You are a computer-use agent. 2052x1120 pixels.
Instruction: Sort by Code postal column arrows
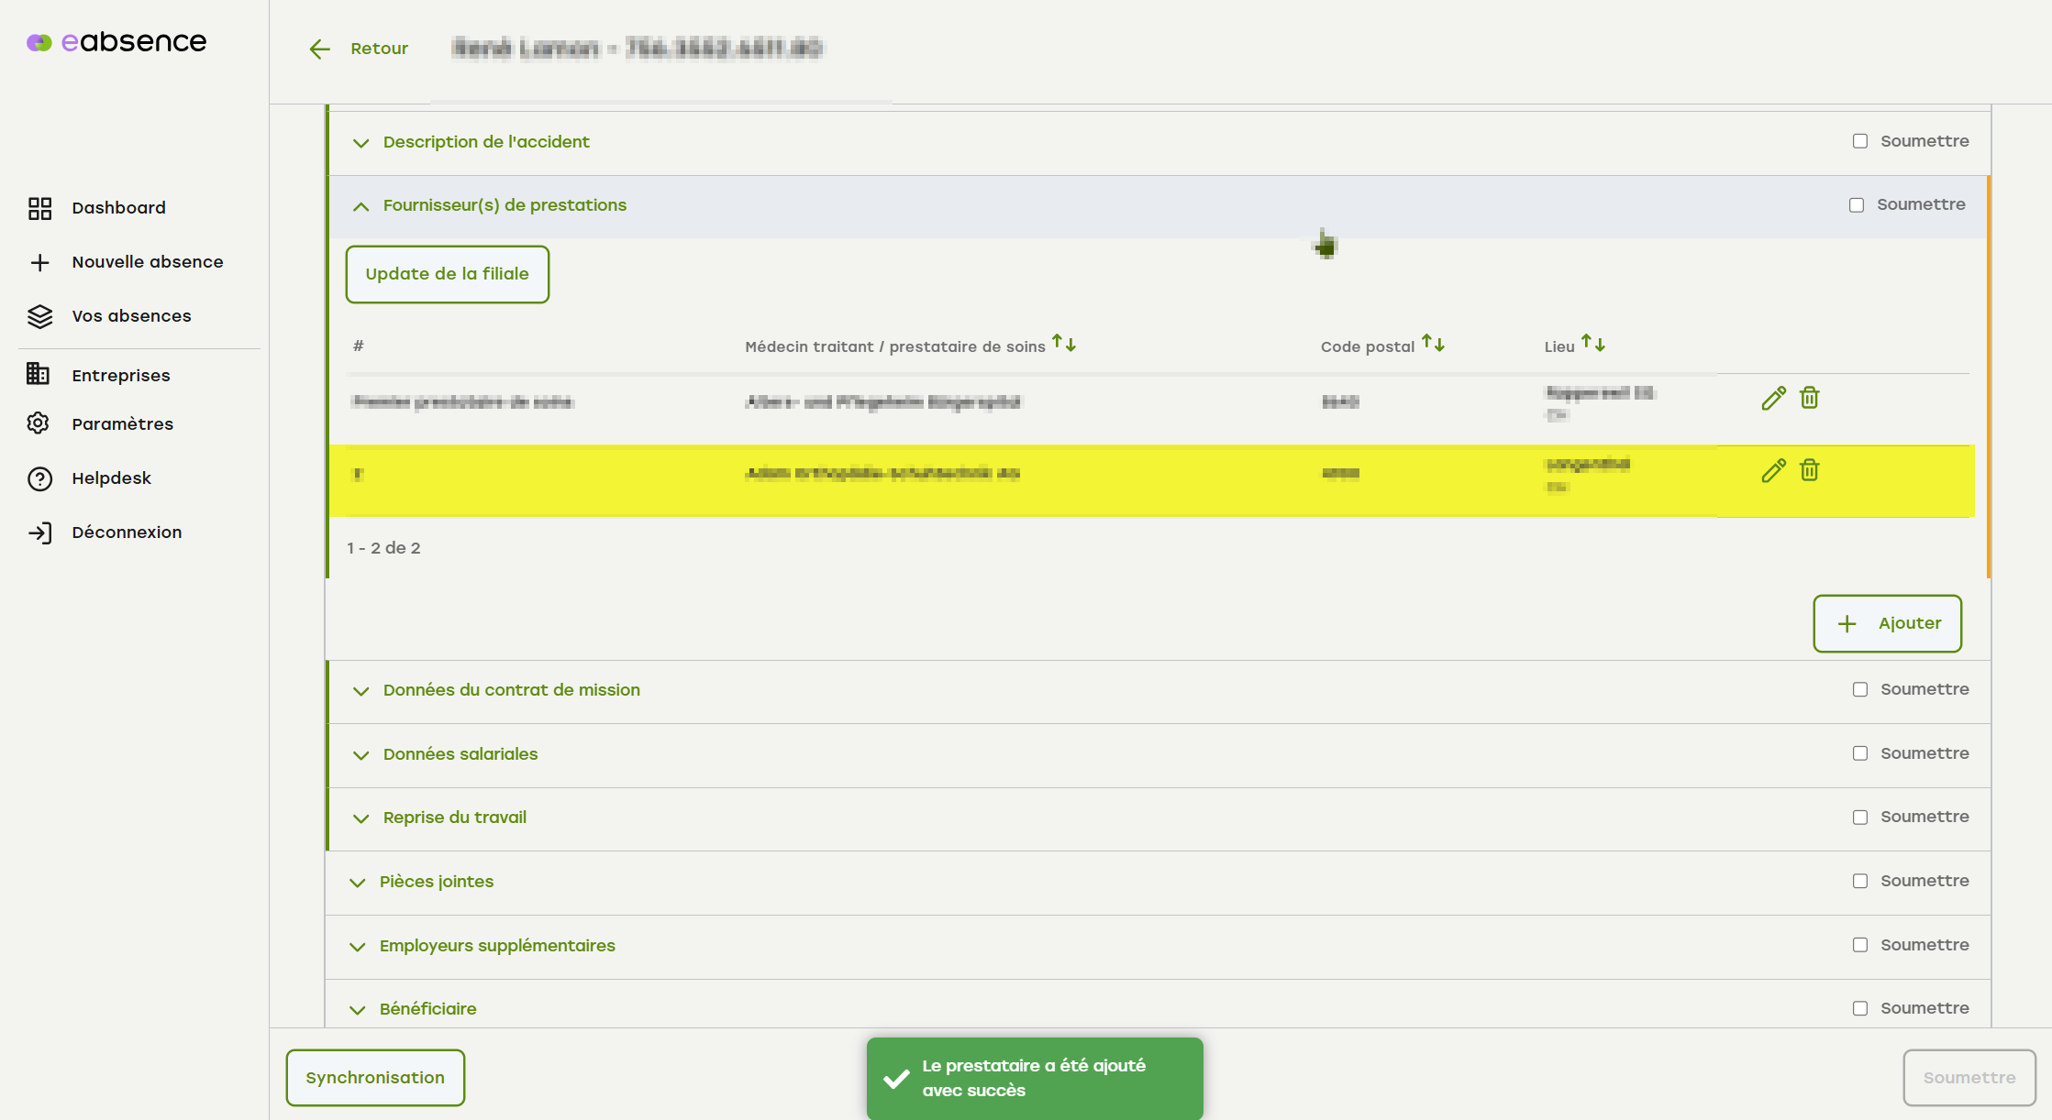pyautogui.click(x=1433, y=344)
